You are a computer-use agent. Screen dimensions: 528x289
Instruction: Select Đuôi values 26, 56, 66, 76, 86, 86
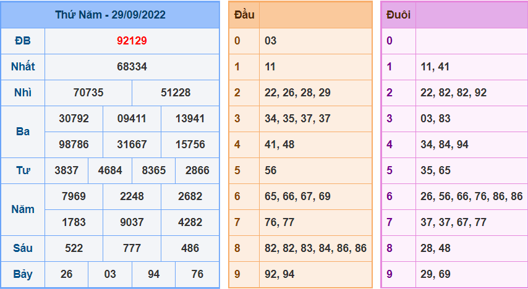[x=471, y=196]
